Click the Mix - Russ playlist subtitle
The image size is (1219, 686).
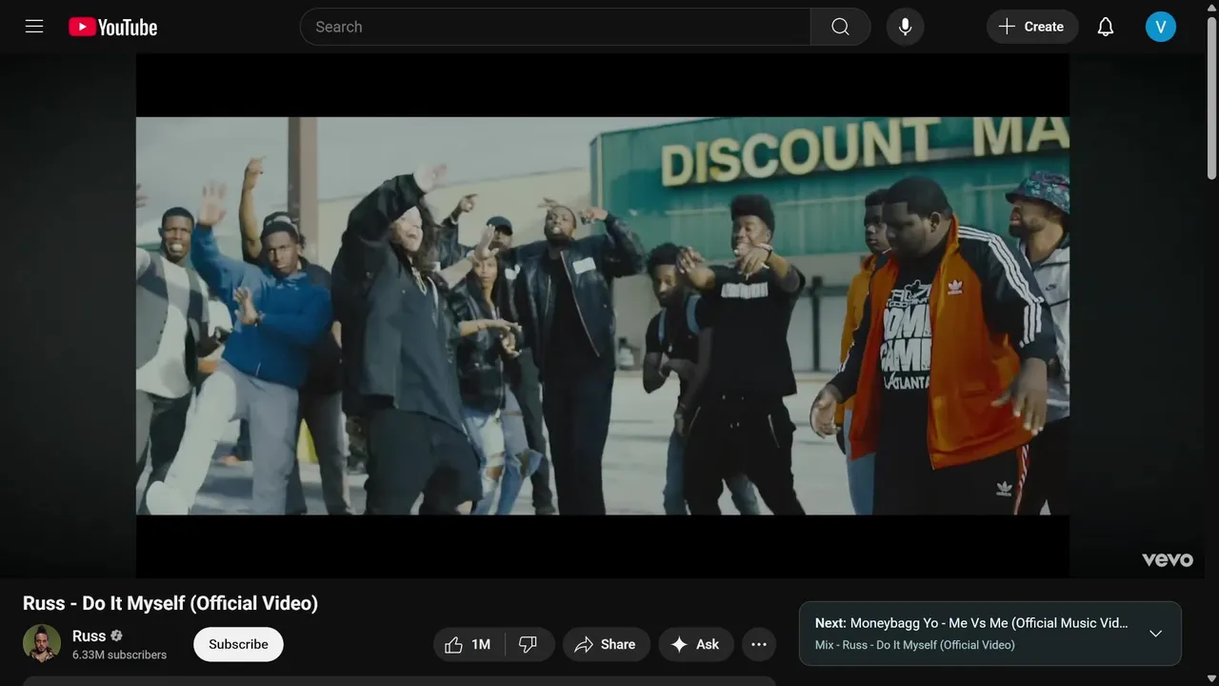[x=915, y=645]
